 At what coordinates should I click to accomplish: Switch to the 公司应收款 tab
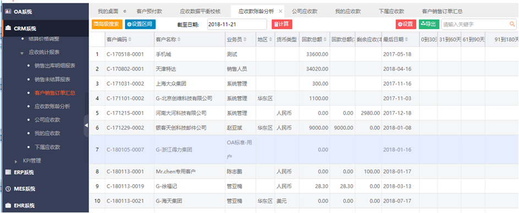coord(304,11)
